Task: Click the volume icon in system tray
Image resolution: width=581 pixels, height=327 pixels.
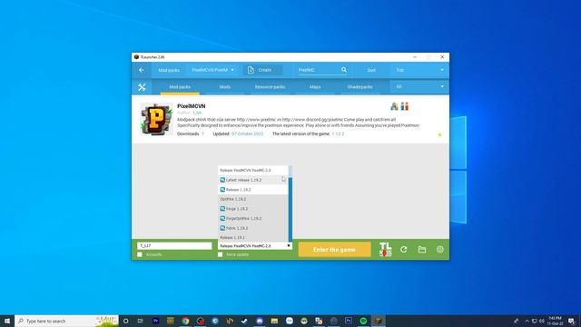Action: click(x=542, y=321)
